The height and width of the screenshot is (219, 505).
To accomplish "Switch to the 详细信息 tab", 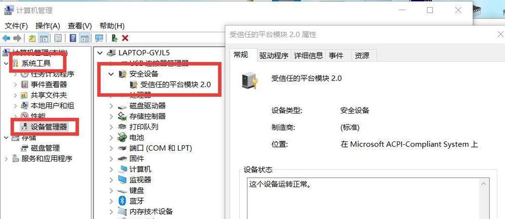I will 309,56.
